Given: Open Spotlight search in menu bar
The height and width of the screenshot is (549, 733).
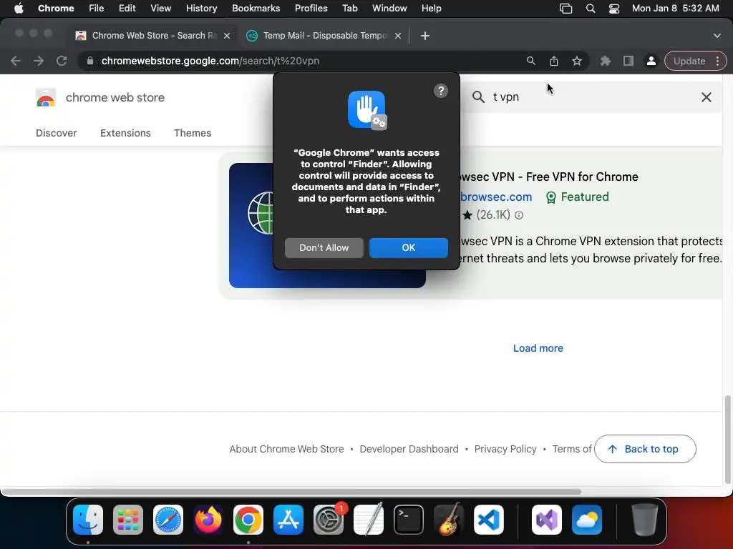Looking at the screenshot, I should tap(591, 9).
